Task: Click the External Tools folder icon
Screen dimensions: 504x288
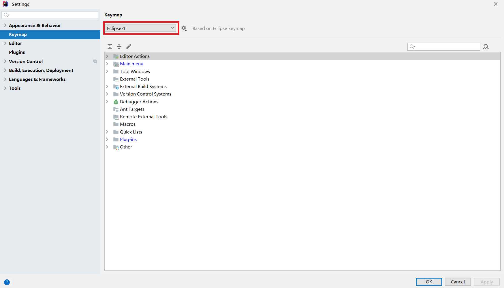Action: tap(116, 79)
